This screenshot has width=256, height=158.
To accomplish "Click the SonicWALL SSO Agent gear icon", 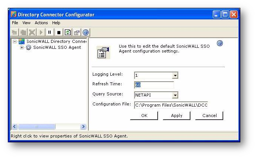I will coord(29,48).
